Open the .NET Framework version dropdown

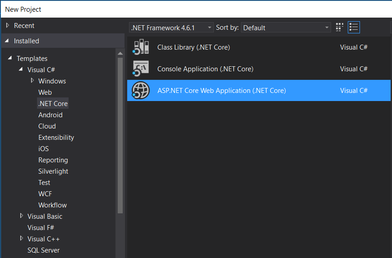tap(171, 28)
